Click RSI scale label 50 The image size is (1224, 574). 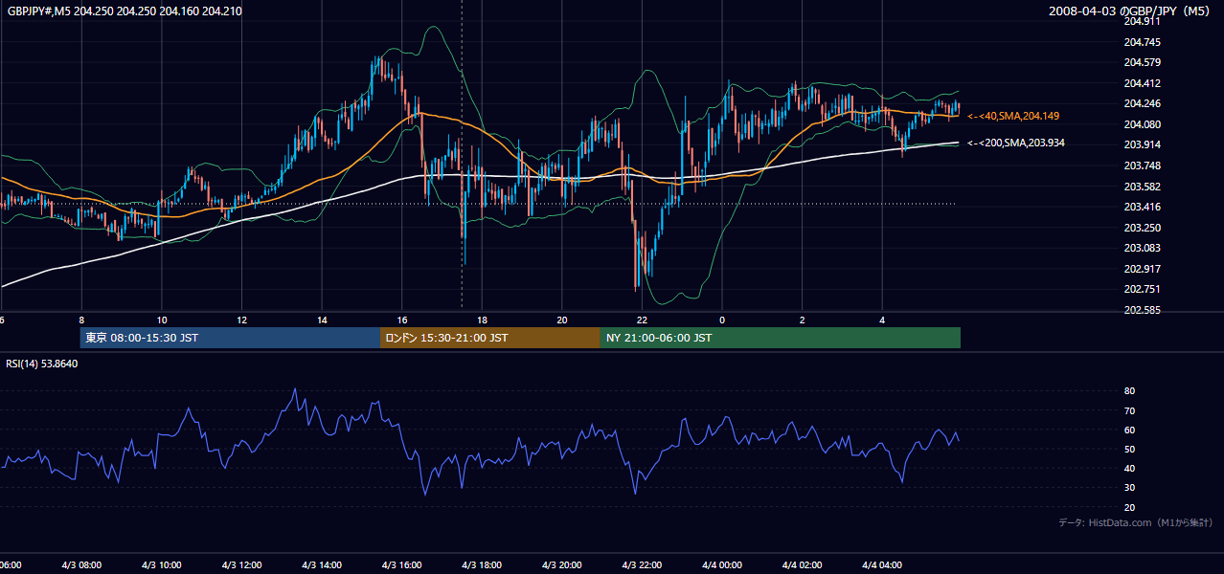coord(1129,449)
